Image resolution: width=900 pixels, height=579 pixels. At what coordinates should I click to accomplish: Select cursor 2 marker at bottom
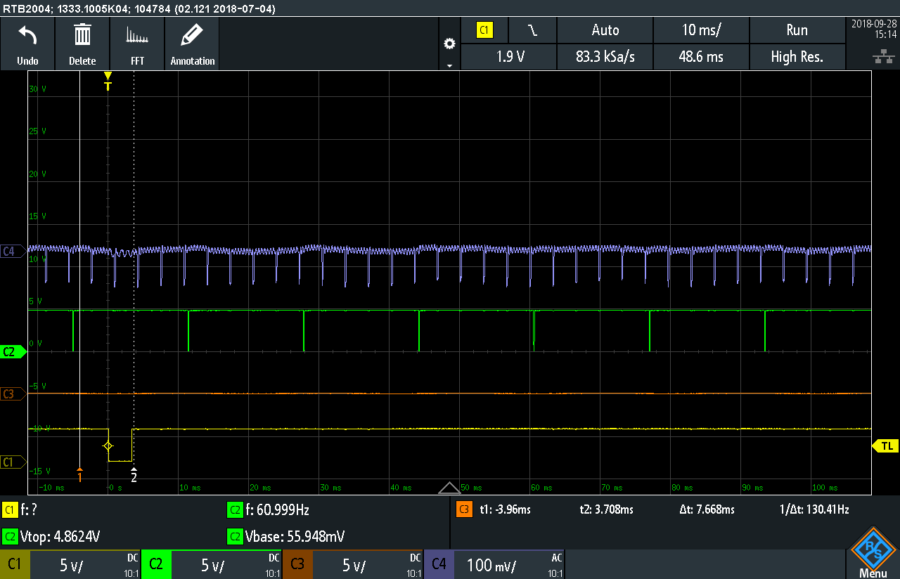[134, 475]
